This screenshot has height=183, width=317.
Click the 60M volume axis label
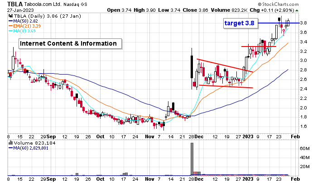[x=305, y=149]
